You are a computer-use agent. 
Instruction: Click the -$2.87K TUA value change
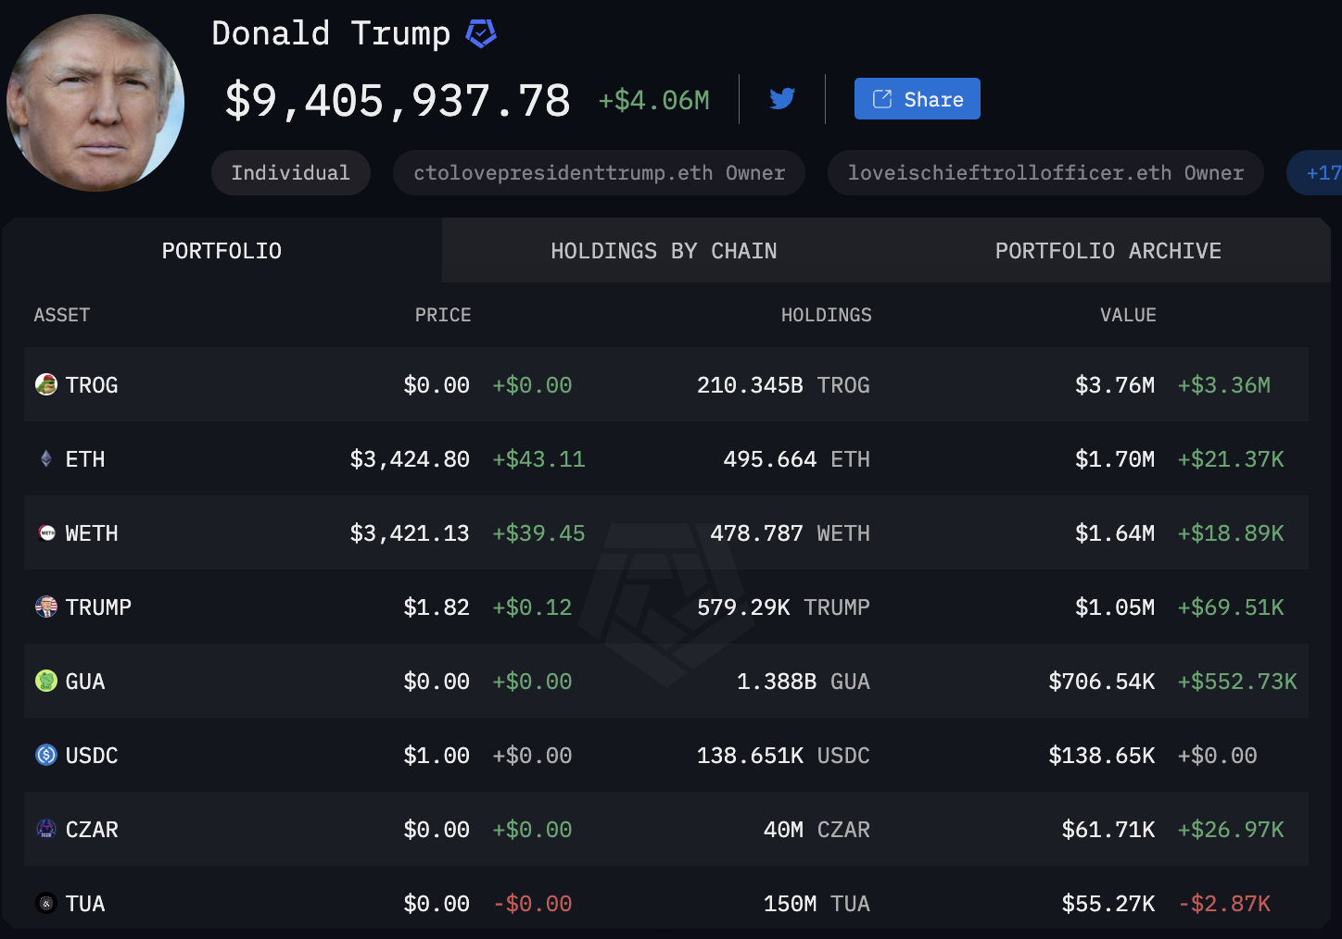click(x=1224, y=904)
